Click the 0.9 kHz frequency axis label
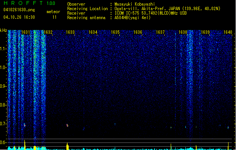 click(x=3, y=86)
